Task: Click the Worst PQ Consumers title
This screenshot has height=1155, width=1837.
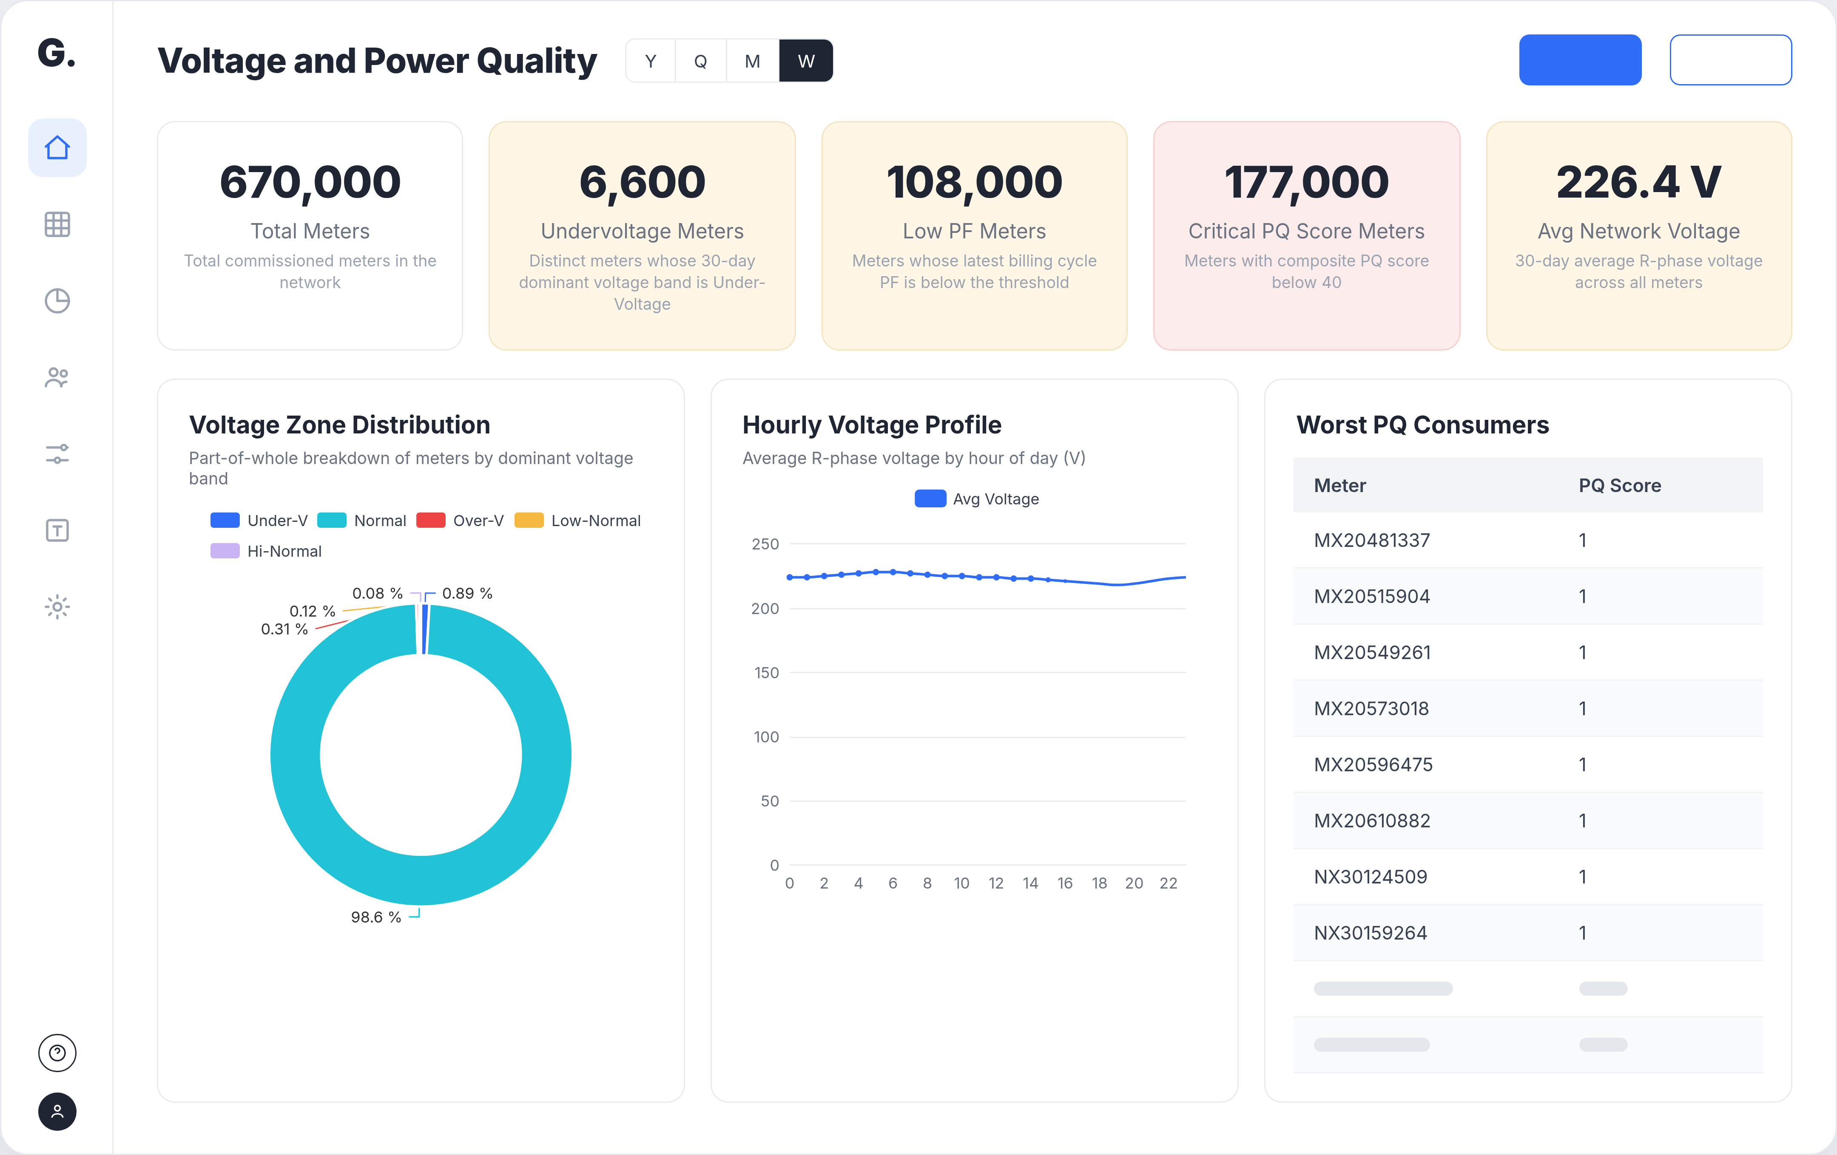Action: [x=1423, y=425]
